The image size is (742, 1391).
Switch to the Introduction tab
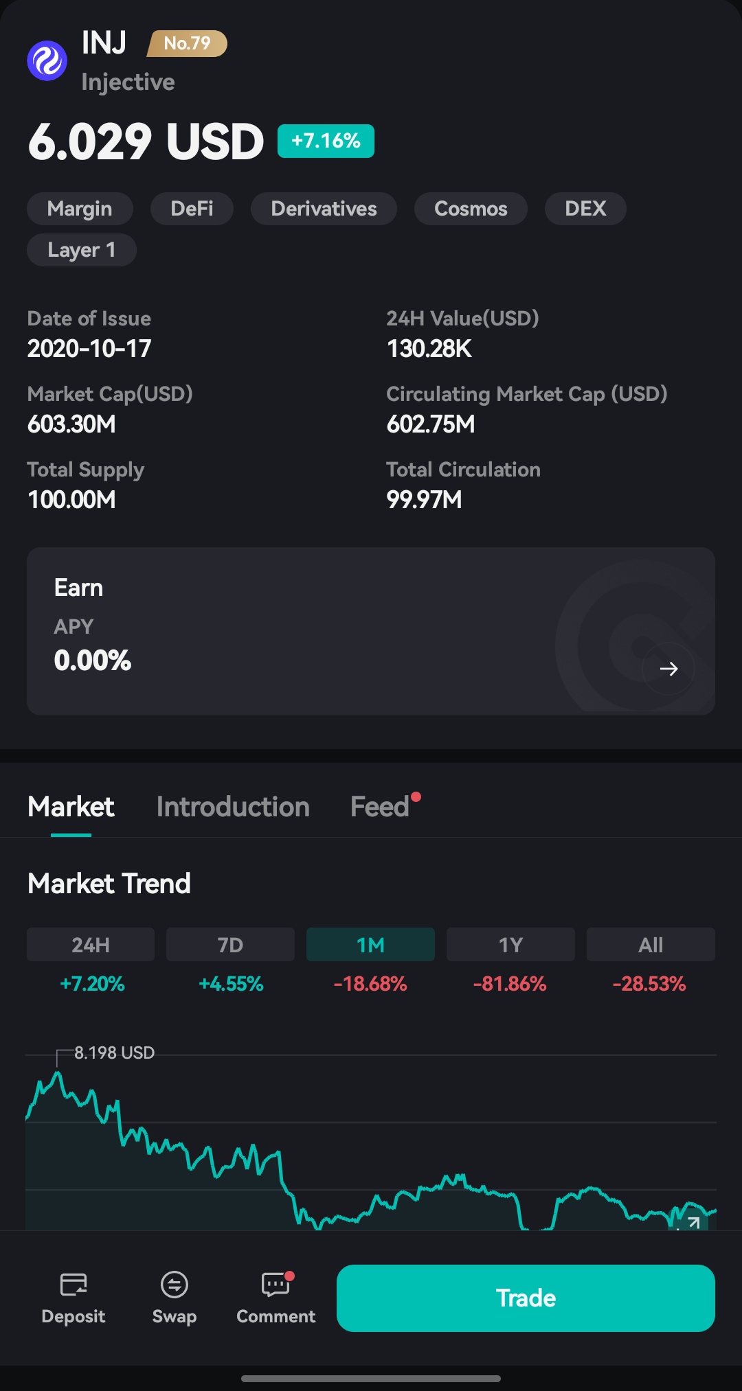[x=233, y=807]
